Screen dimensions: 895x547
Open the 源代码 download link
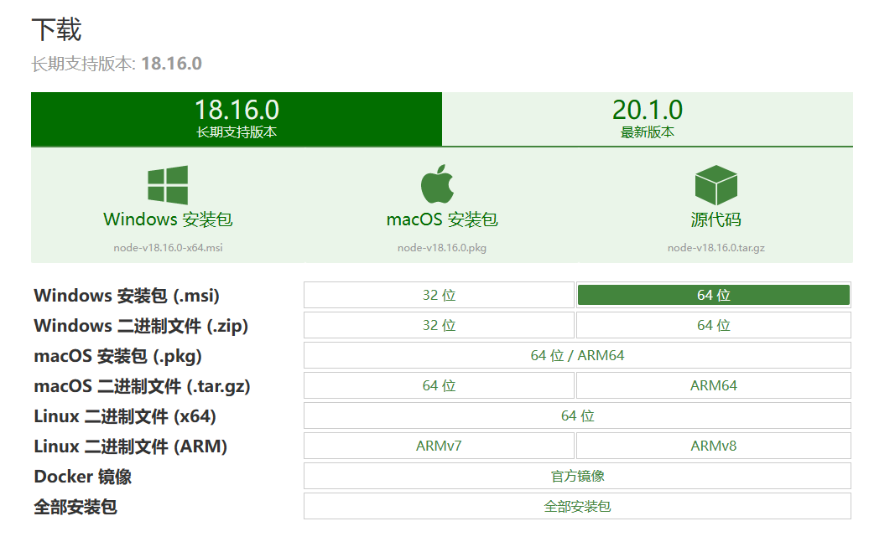click(715, 219)
